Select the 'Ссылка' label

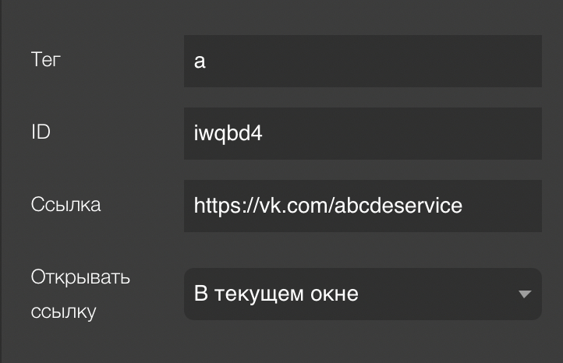pyautogui.click(x=66, y=205)
